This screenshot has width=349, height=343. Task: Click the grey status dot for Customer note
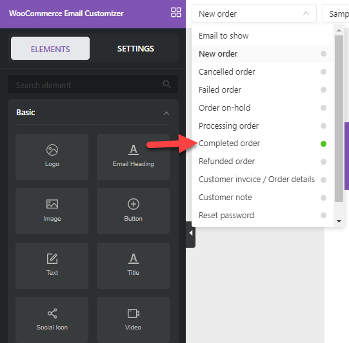(x=323, y=198)
